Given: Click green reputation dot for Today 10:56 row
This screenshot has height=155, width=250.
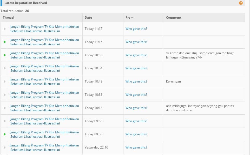Looking at the screenshot, I should point(5,55).
